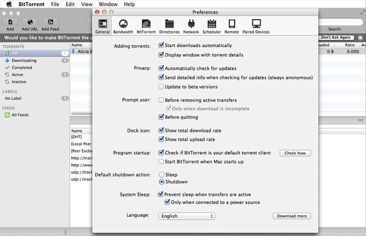Click the sidebar resize grip handle

pos(65,232)
